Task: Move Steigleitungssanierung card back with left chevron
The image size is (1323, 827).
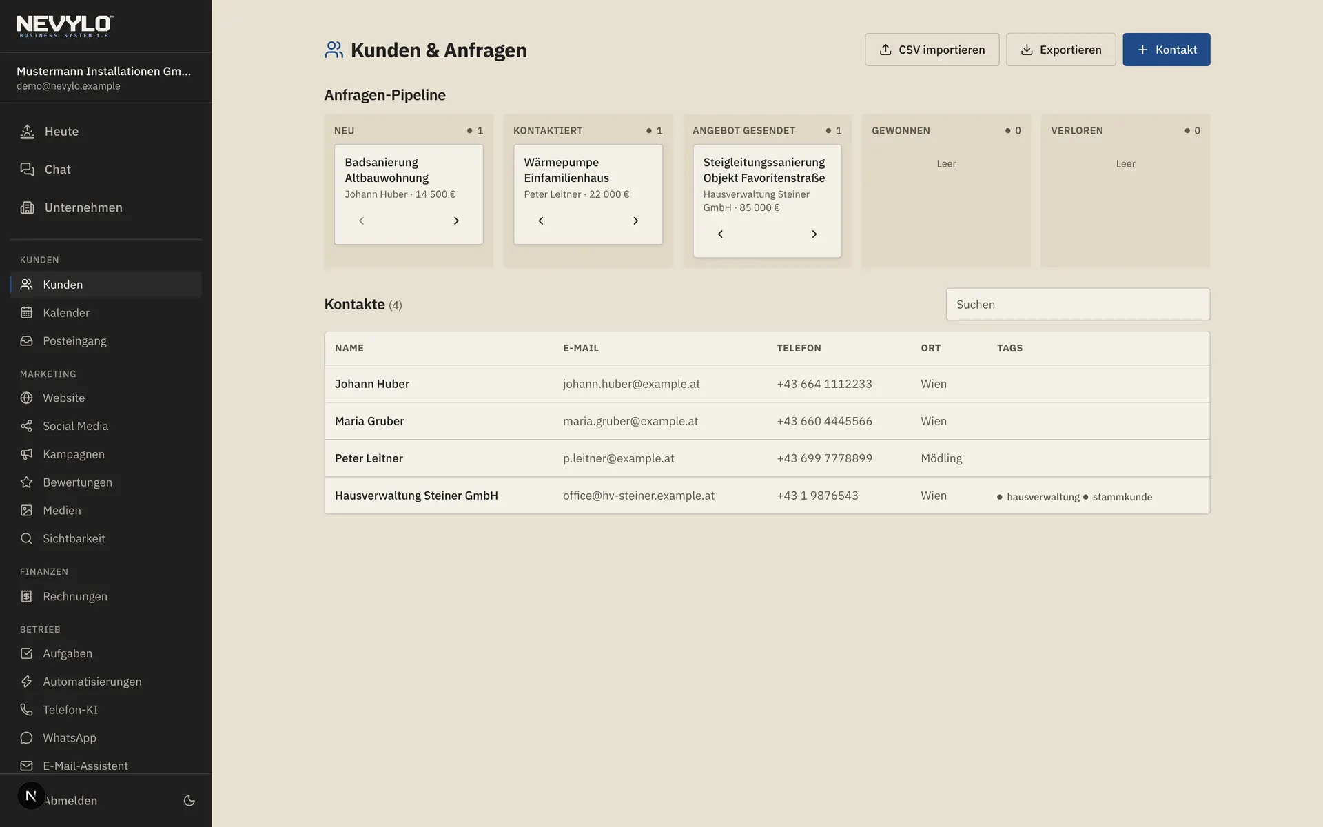Action: pos(720,234)
